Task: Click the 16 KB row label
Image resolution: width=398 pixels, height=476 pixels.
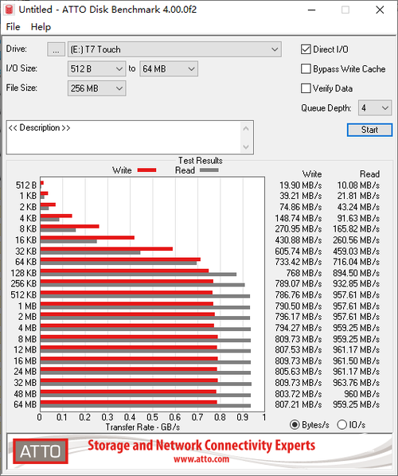Action: [x=25, y=240]
